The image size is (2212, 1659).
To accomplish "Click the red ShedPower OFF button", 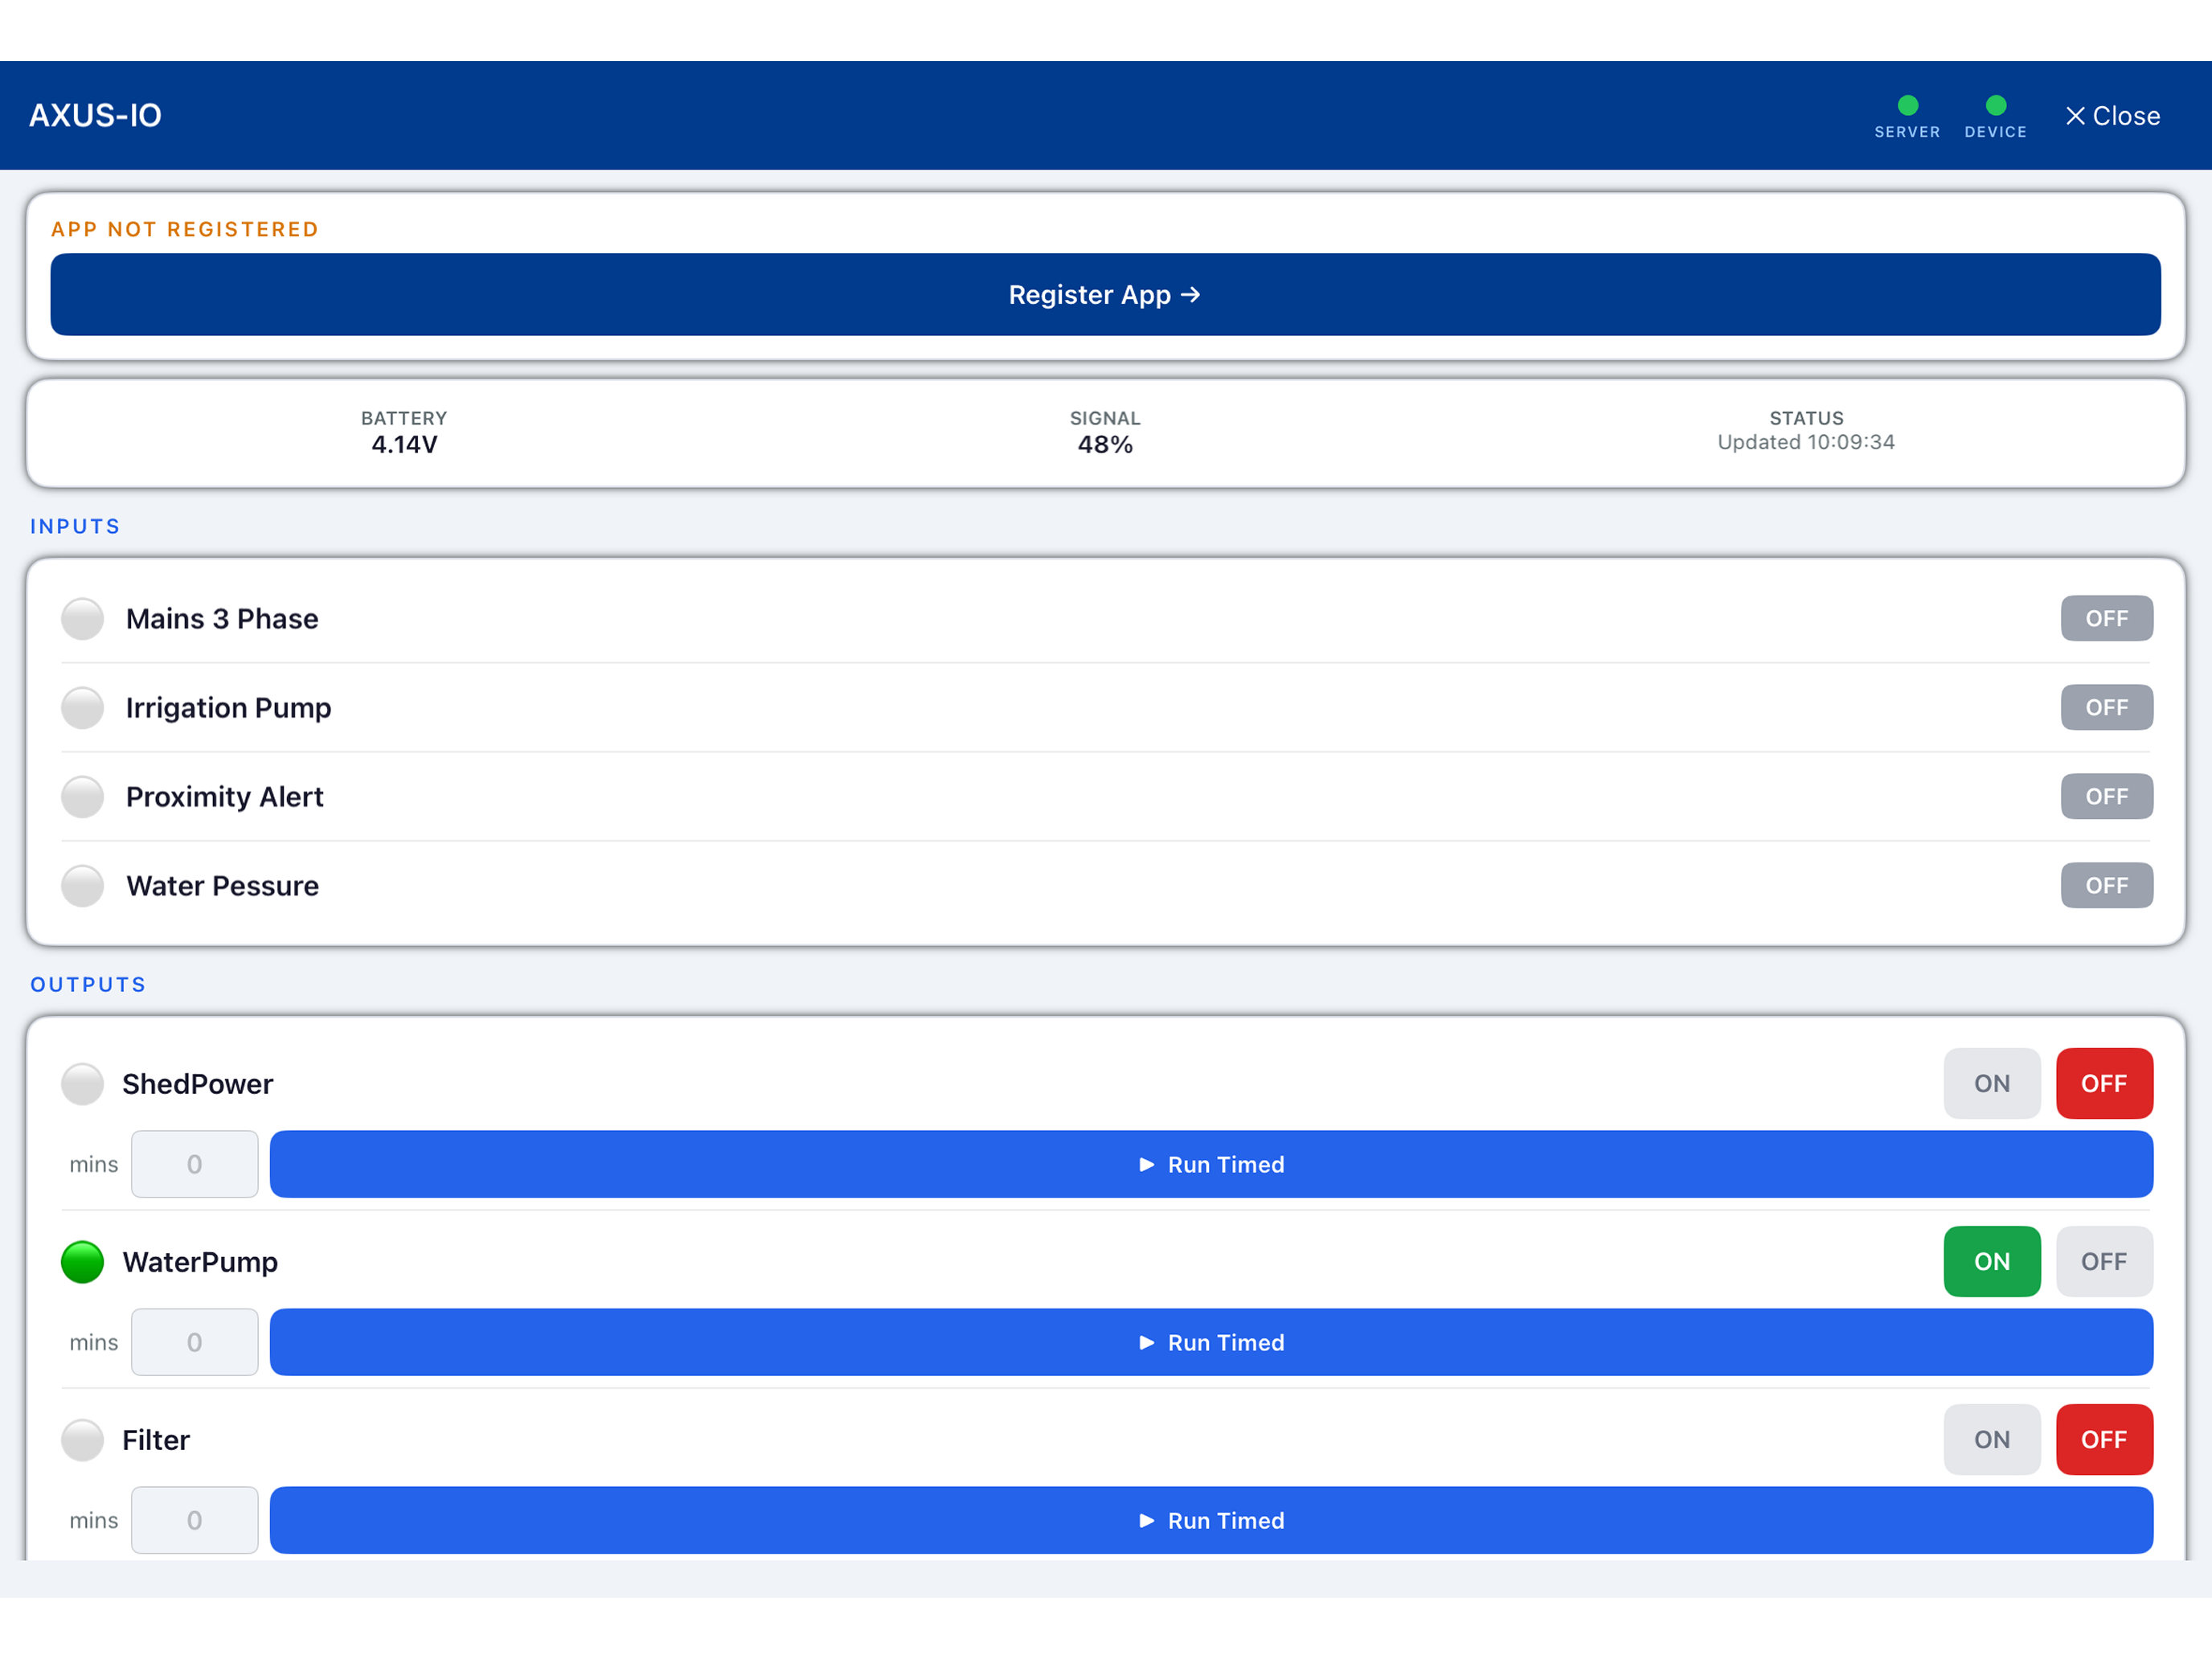I will pos(2104,1083).
